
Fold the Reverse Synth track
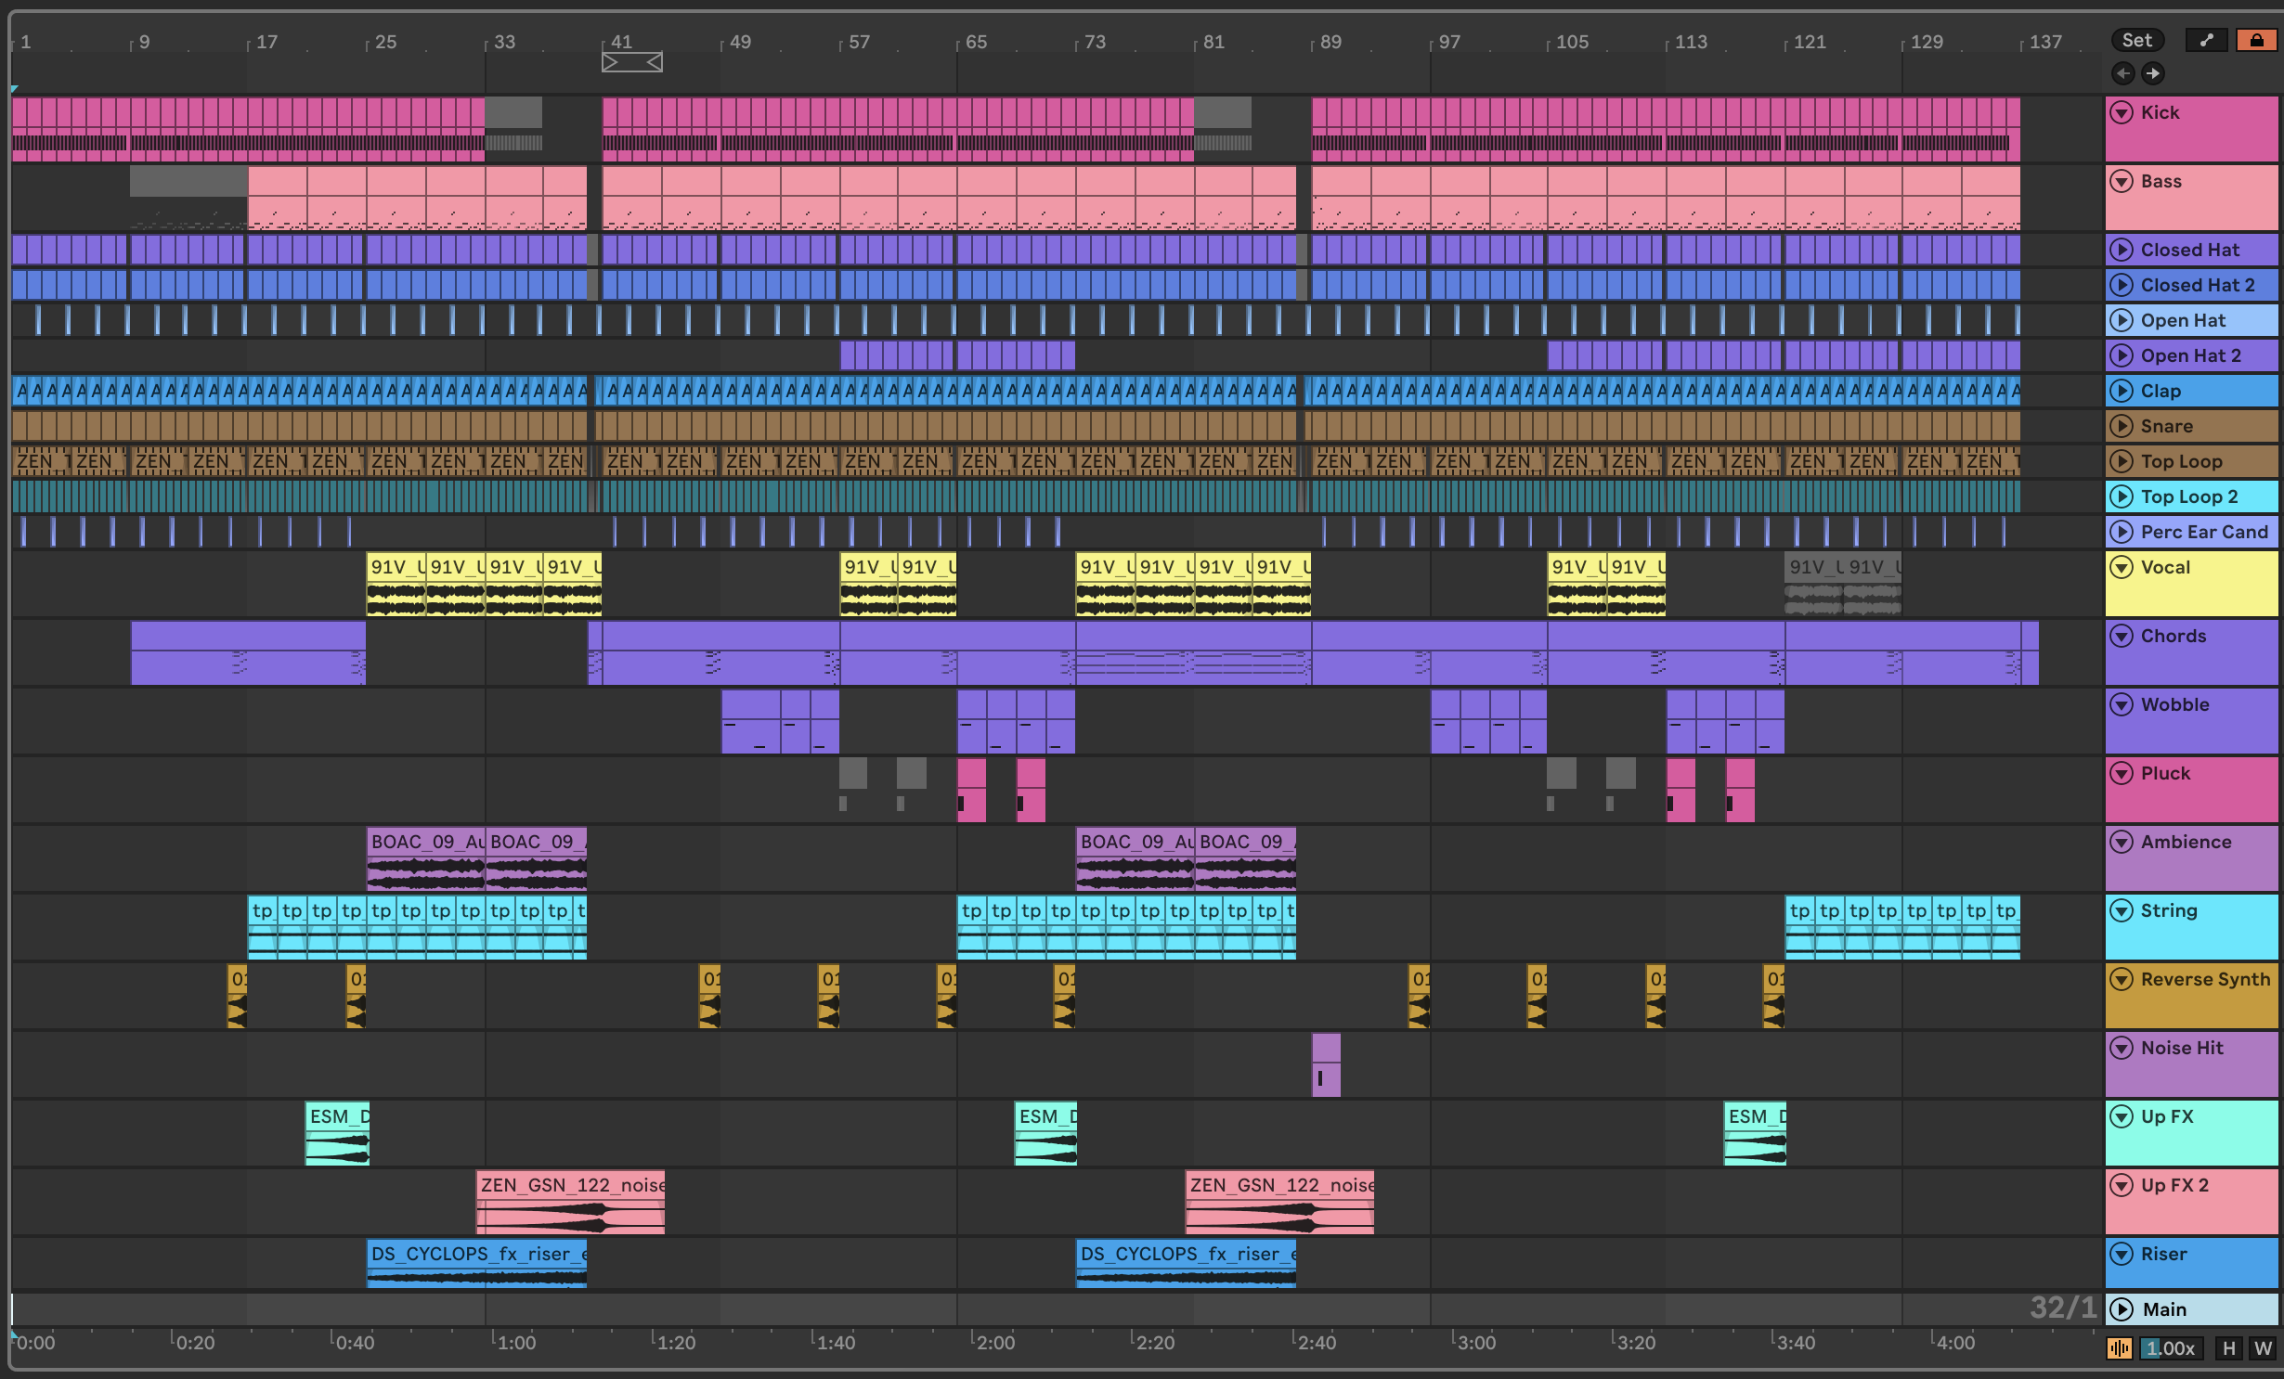coord(2122,979)
